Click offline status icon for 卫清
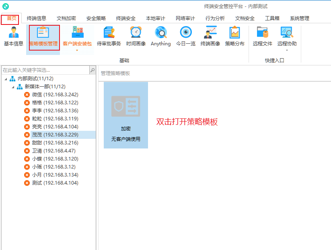Screen dimensions: 331x250 [x=27, y=151]
